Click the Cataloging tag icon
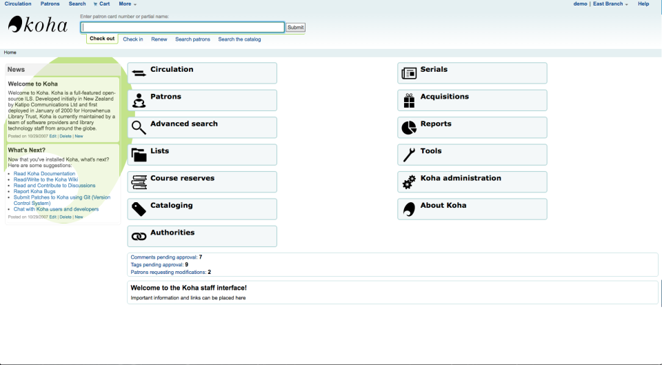Image resolution: width=662 pixels, height=365 pixels. [x=139, y=209]
